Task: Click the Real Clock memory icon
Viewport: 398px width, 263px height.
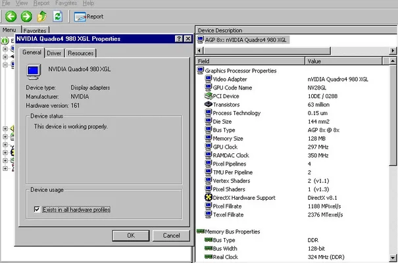Action: (209, 256)
